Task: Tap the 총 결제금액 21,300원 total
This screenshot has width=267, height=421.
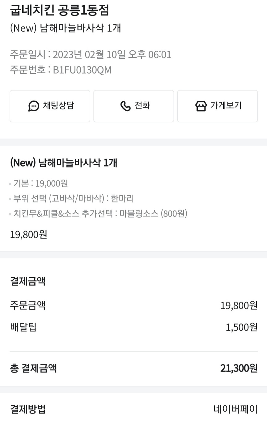Action: 239,368
